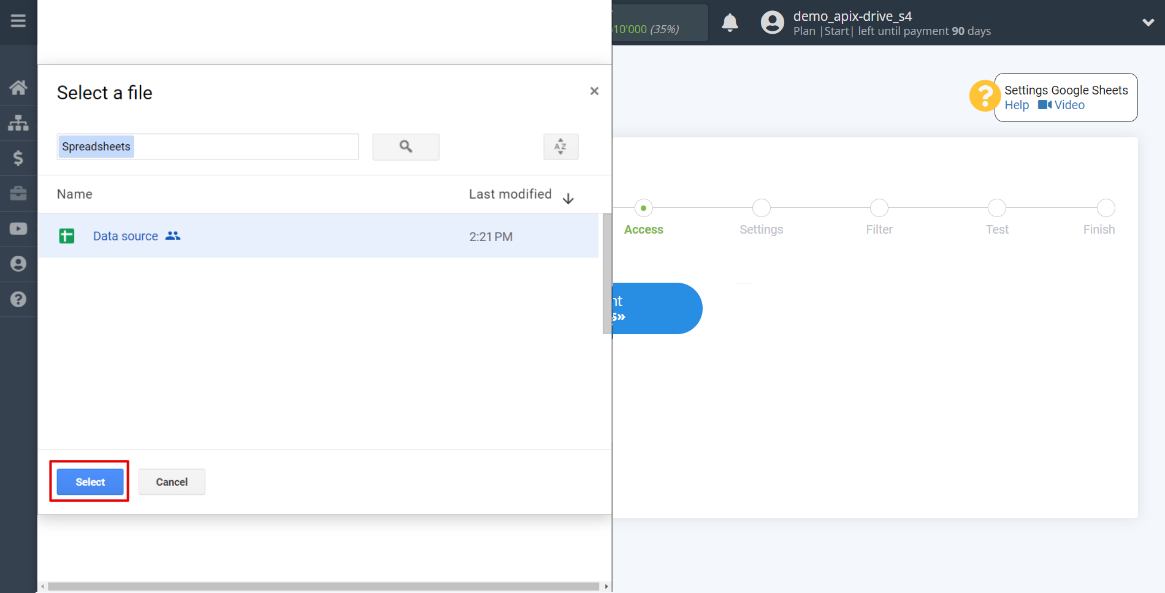Open the video tutorials icon in the sidebar
The image size is (1165, 593).
(x=18, y=229)
